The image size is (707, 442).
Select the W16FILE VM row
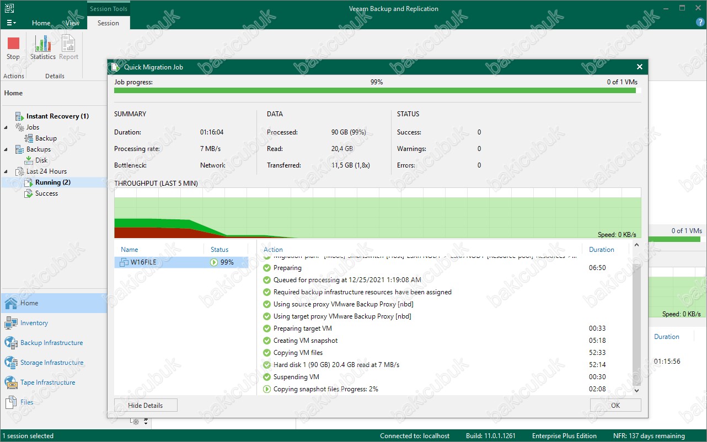pos(181,262)
